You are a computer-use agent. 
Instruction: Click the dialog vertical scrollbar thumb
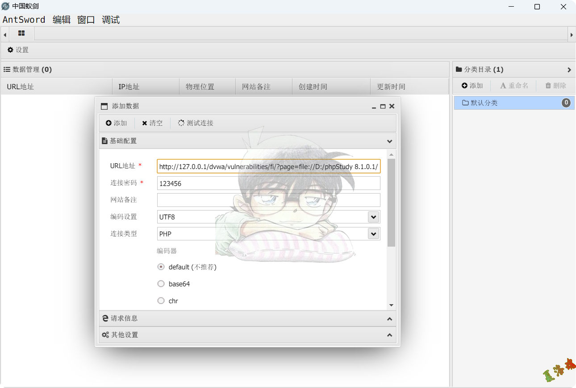point(392,202)
